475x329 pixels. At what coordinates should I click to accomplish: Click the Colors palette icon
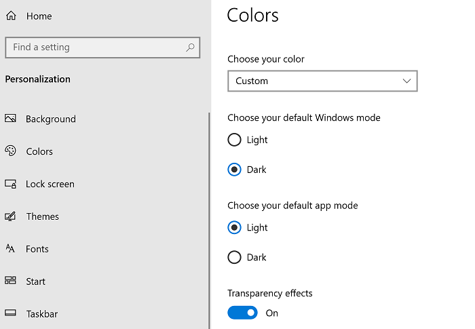click(10, 151)
